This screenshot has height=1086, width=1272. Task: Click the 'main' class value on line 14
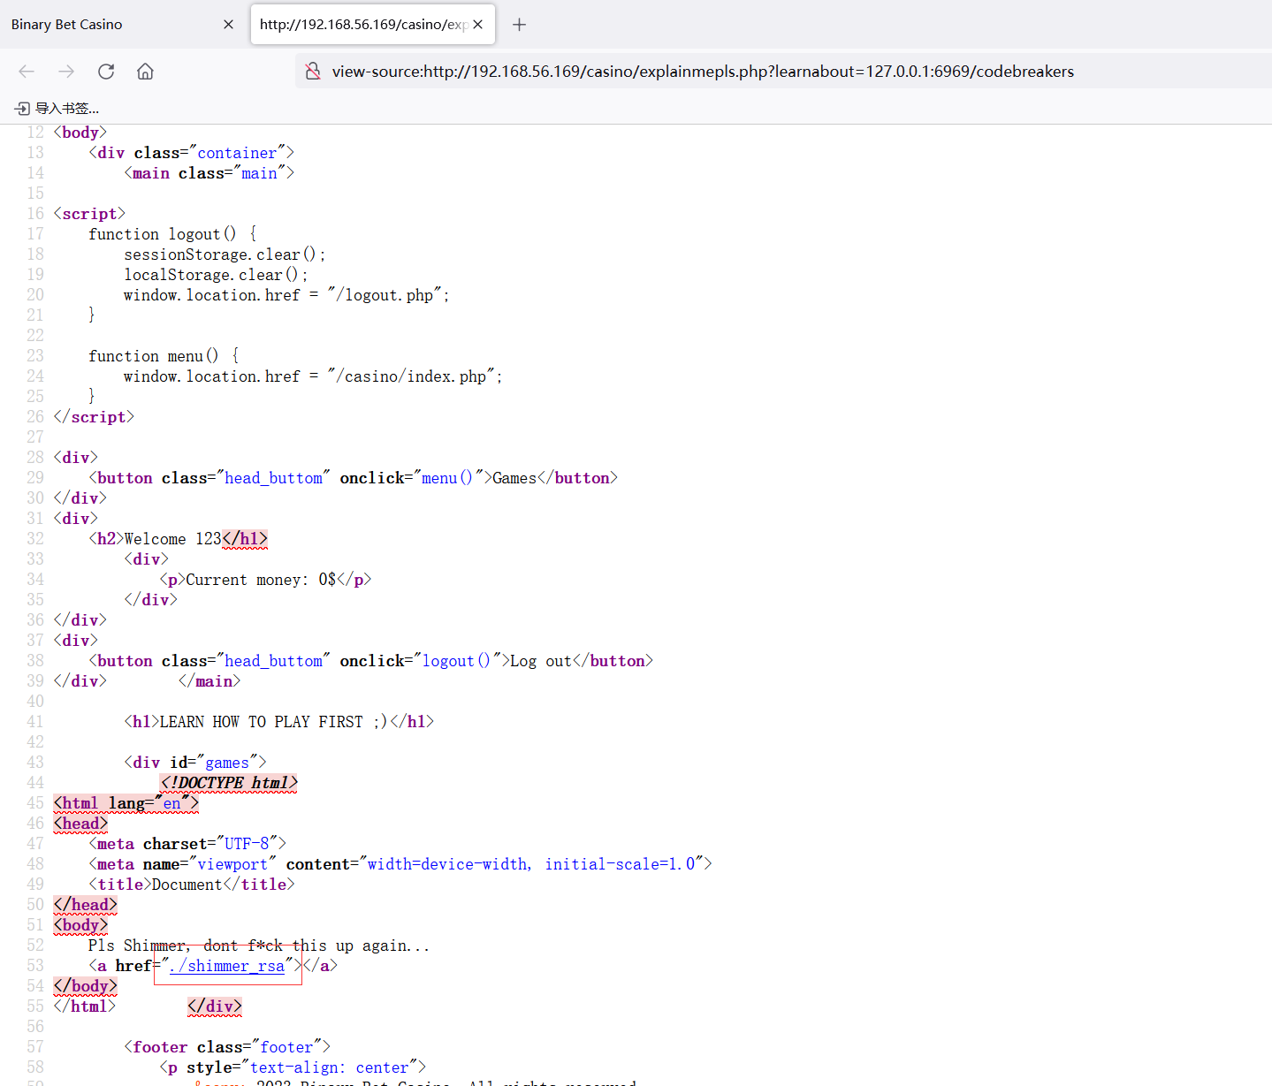(259, 173)
